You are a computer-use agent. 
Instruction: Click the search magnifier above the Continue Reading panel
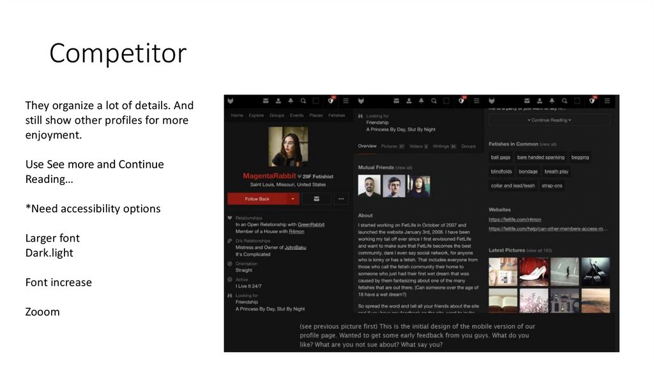click(565, 101)
